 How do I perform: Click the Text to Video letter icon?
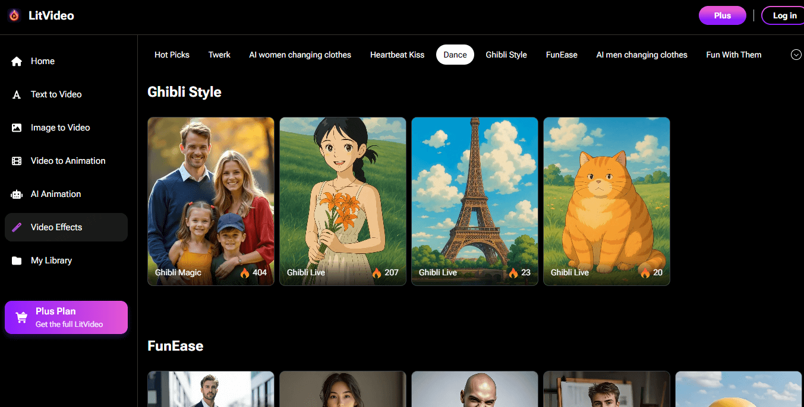tap(17, 94)
